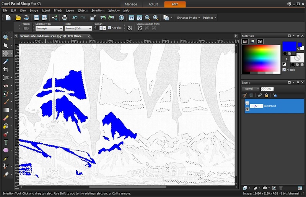This screenshot has width=306, height=197.
Task: Select the Paint Brush tool
Action: point(6,102)
